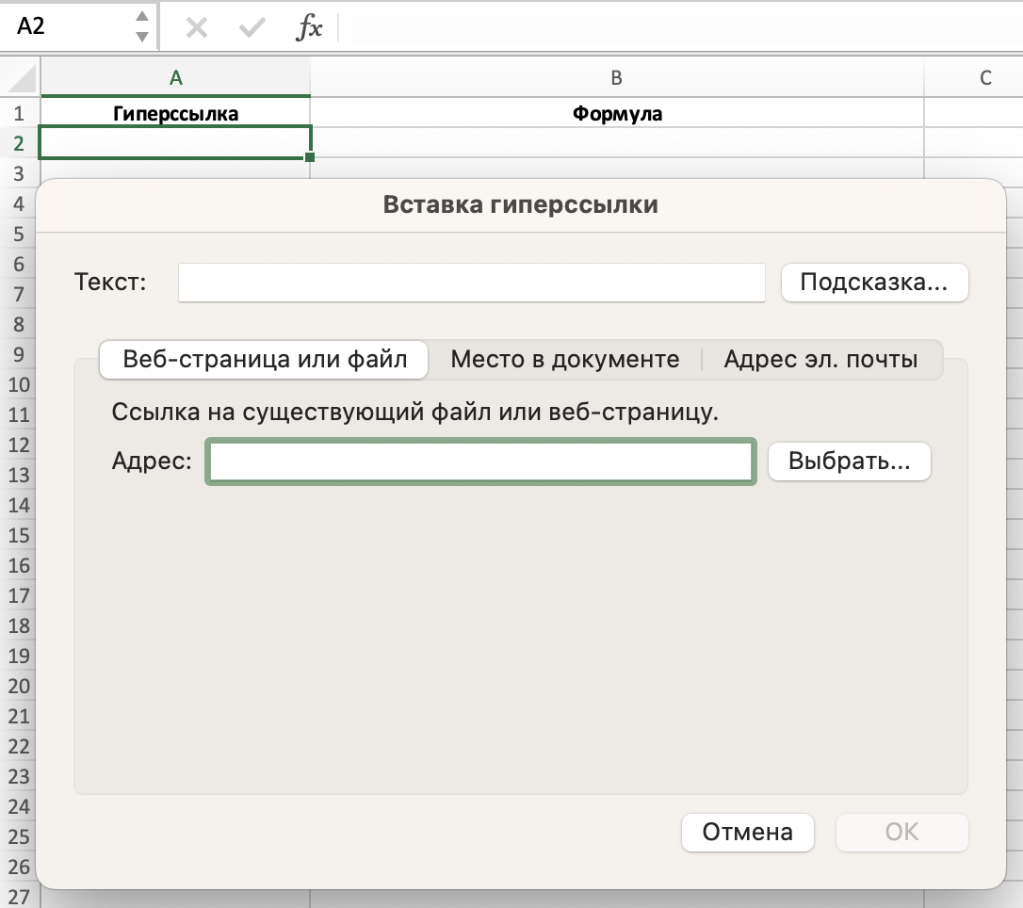The width and height of the screenshot is (1023, 908).
Task: Select row 3 header
Action: click(x=19, y=173)
